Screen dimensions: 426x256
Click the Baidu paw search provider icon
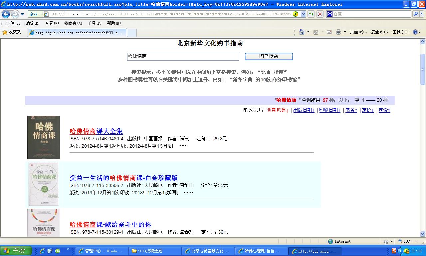[330, 14]
